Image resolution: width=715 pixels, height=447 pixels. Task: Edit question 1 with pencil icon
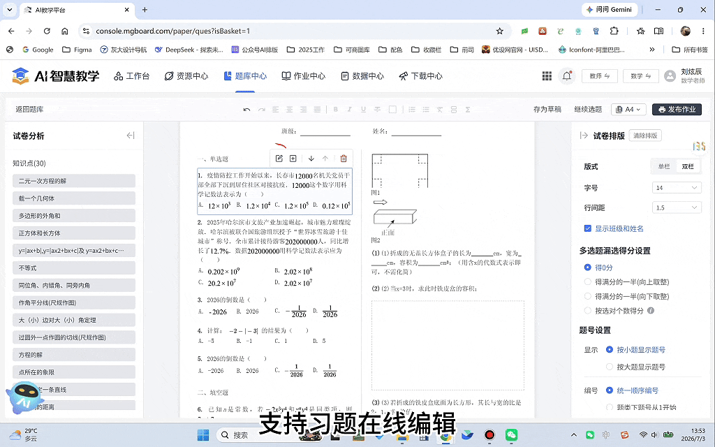pyautogui.click(x=279, y=159)
